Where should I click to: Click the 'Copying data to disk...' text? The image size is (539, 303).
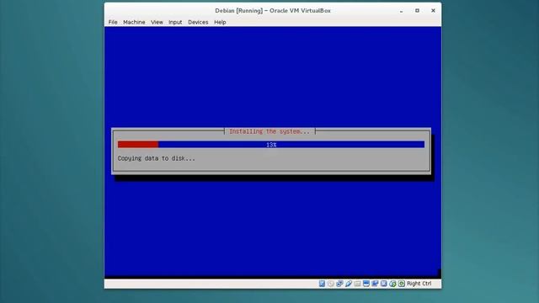(x=156, y=158)
